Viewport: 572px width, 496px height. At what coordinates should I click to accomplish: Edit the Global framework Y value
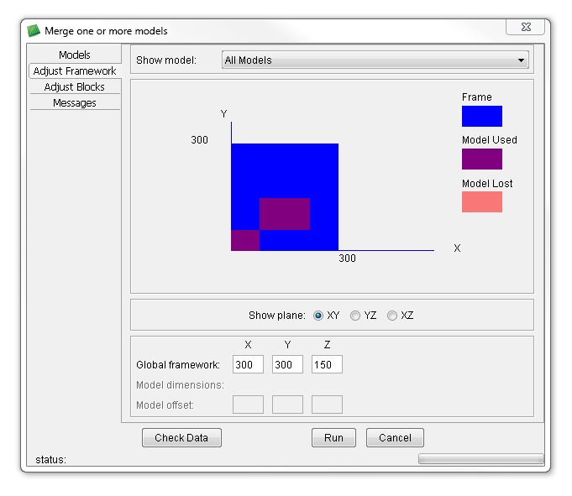tap(287, 364)
